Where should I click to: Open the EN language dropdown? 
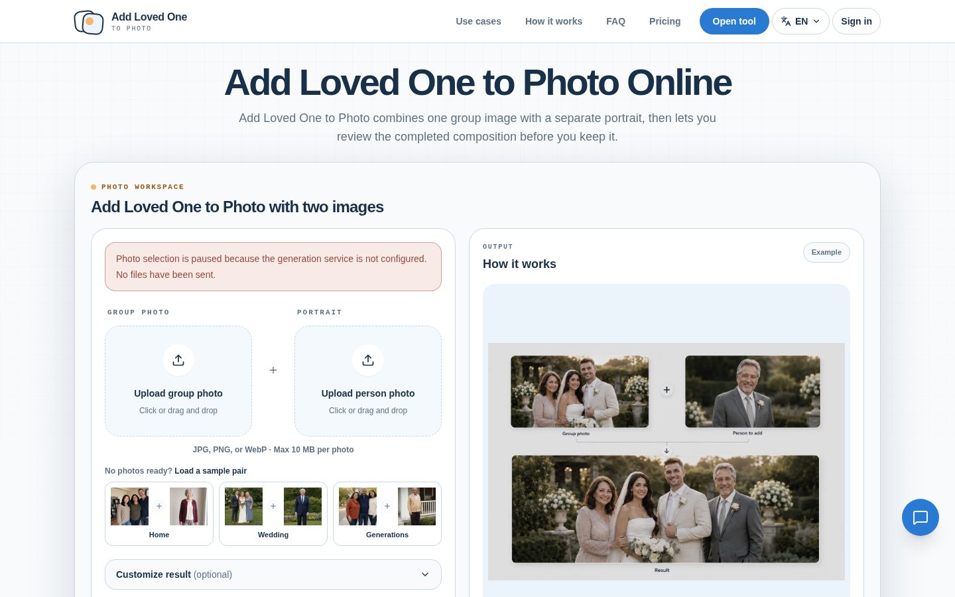(x=800, y=21)
